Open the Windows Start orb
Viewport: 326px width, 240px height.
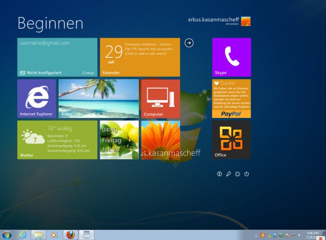click(x=7, y=234)
